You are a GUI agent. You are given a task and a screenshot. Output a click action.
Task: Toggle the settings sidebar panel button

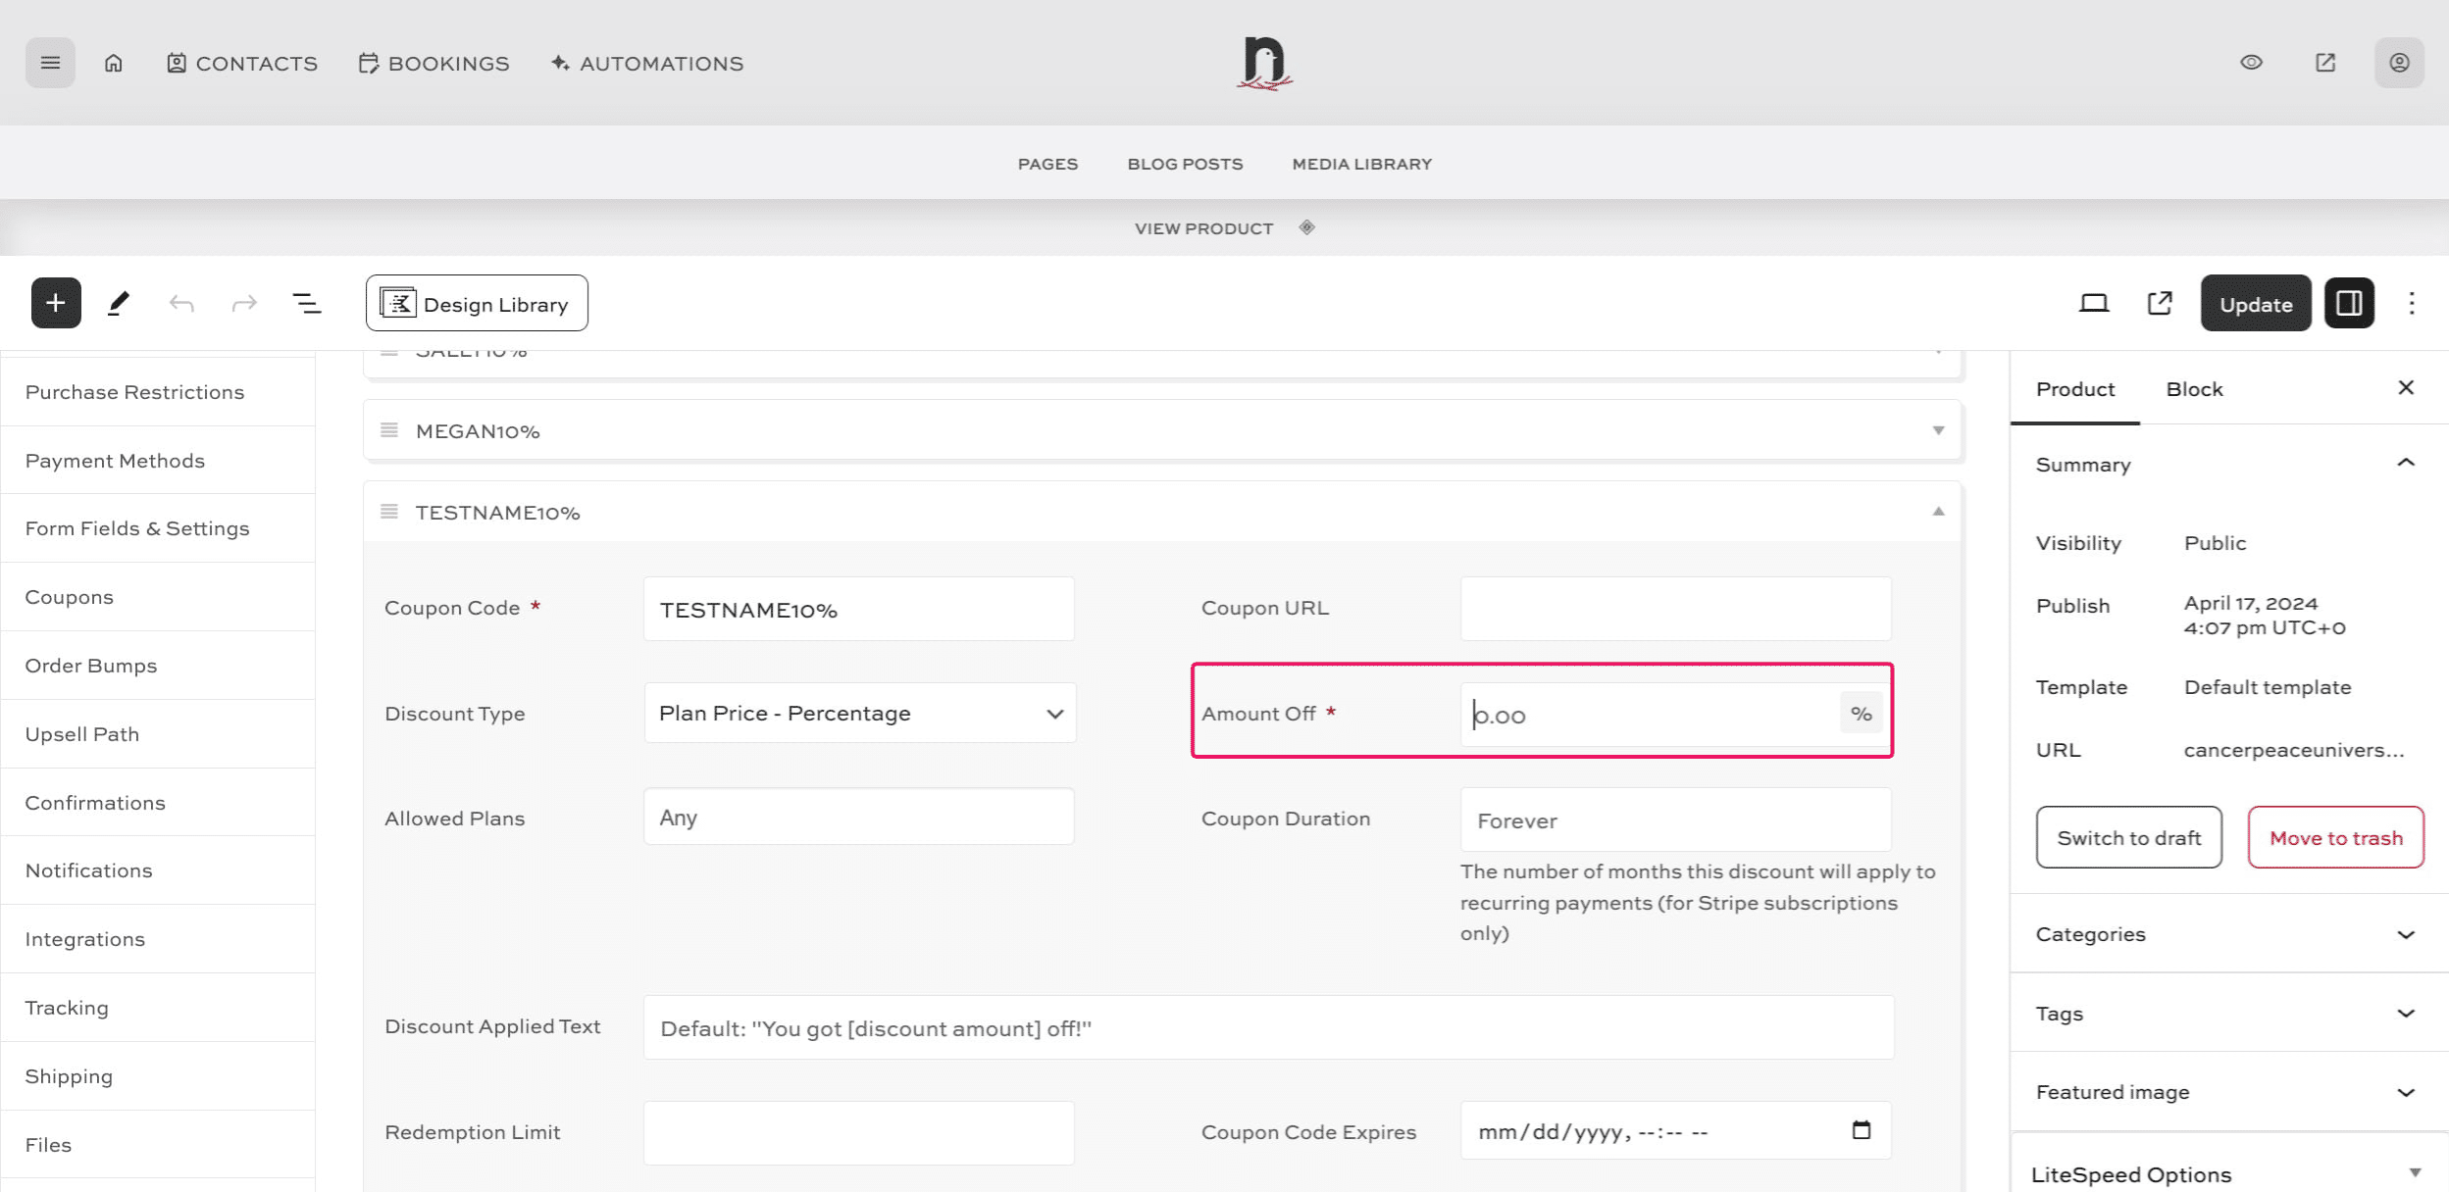(2349, 303)
